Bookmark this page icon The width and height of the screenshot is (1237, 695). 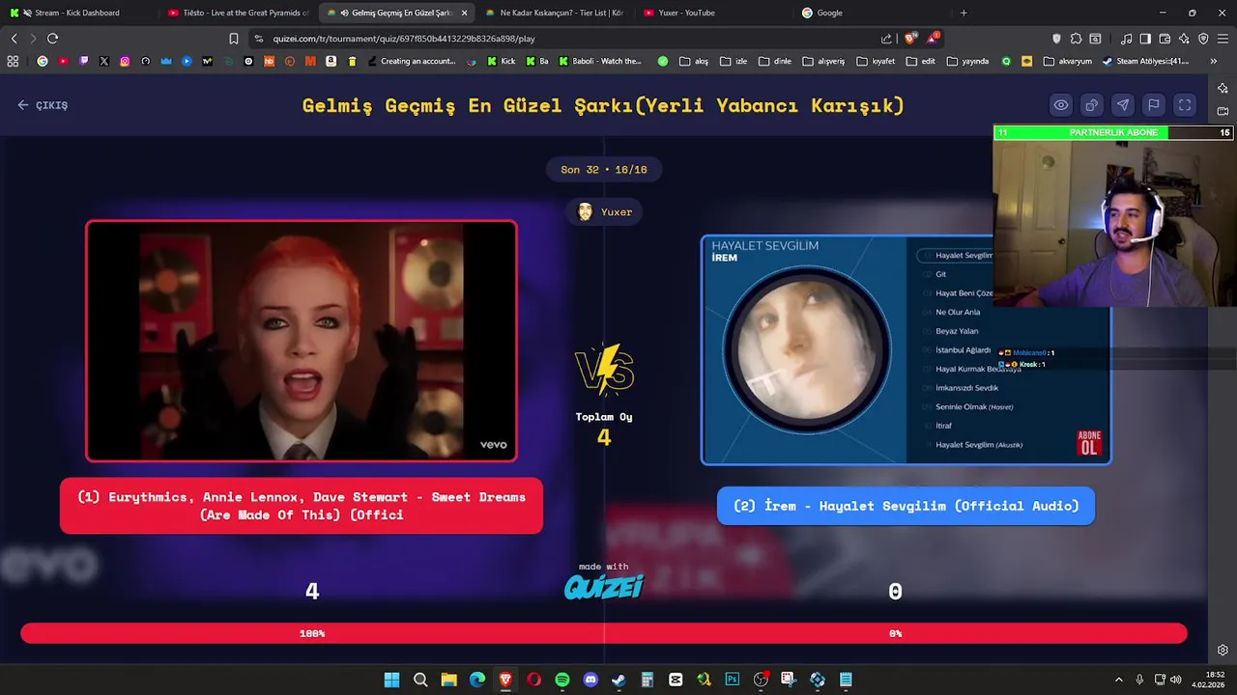(233, 39)
